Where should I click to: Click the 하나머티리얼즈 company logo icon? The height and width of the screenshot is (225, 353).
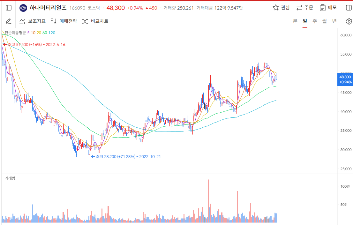point(23,8)
